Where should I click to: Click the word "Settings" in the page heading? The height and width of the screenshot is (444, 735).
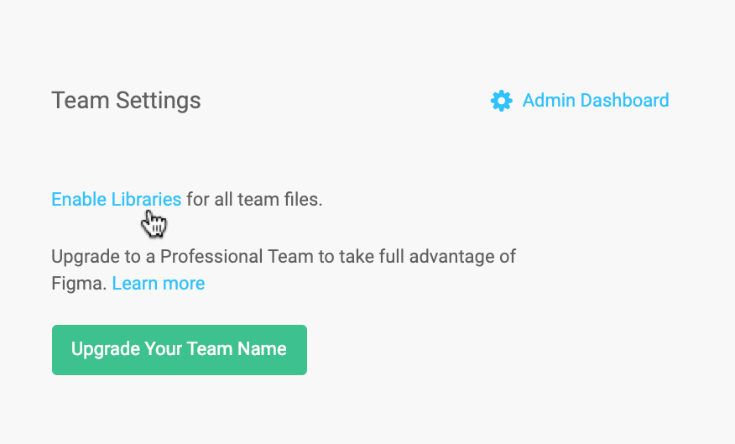point(158,101)
